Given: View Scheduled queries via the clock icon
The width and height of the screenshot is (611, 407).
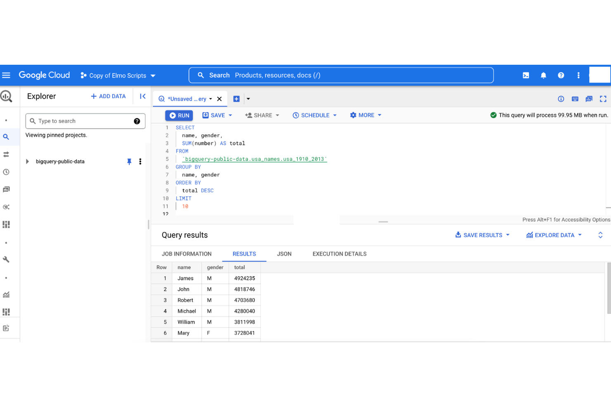Looking at the screenshot, I should [x=6, y=172].
